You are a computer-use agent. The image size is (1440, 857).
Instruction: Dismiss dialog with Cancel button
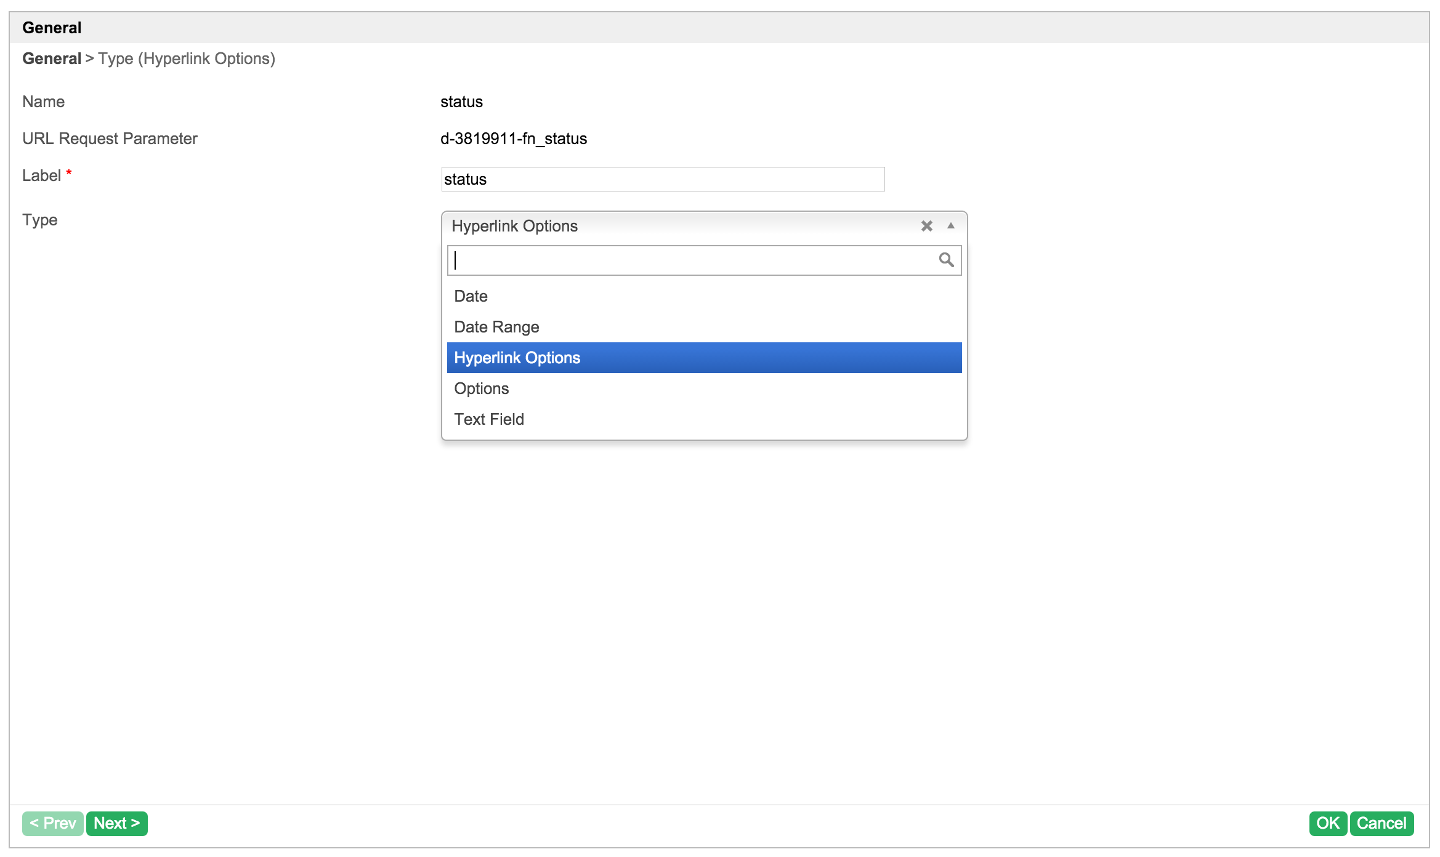click(1381, 823)
